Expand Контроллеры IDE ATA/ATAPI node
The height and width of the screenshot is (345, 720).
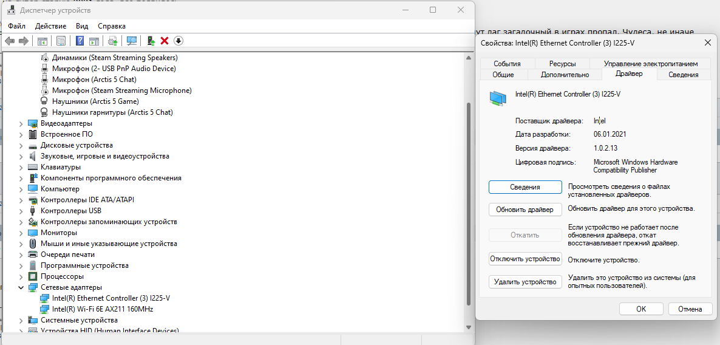pos(21,200)
